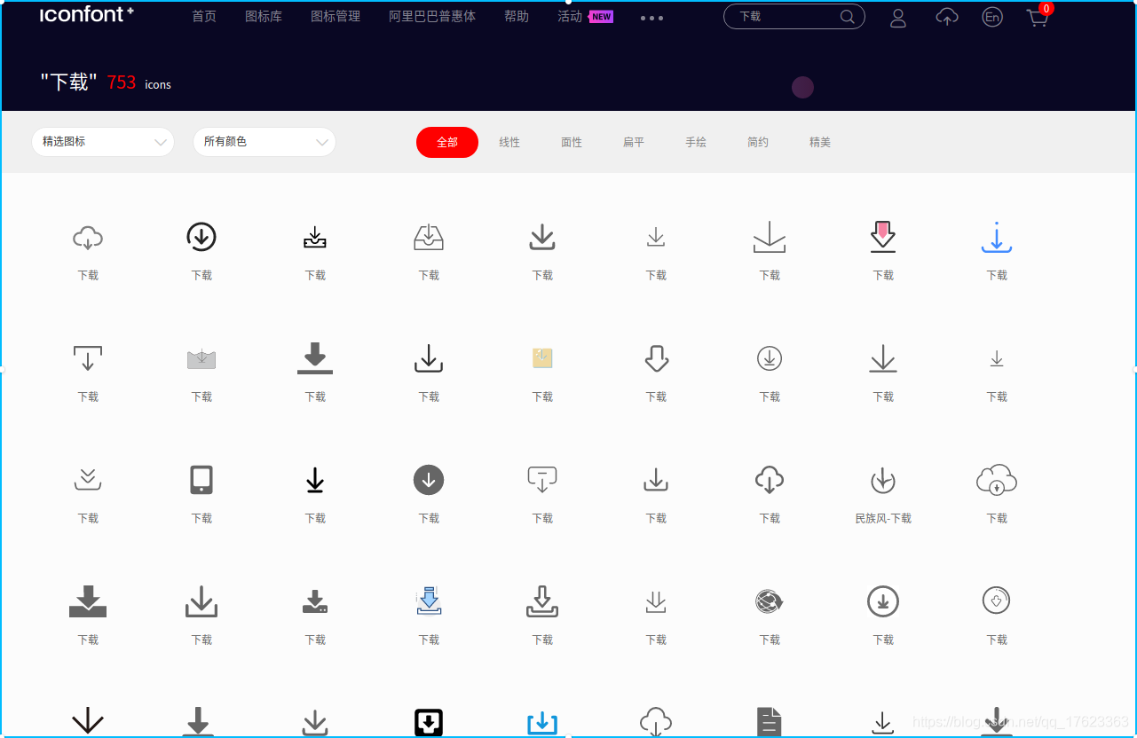Select the solid dark tray download icon in fourth row
This screenshot has width=1137, height=738.
[x=88, y=601]
